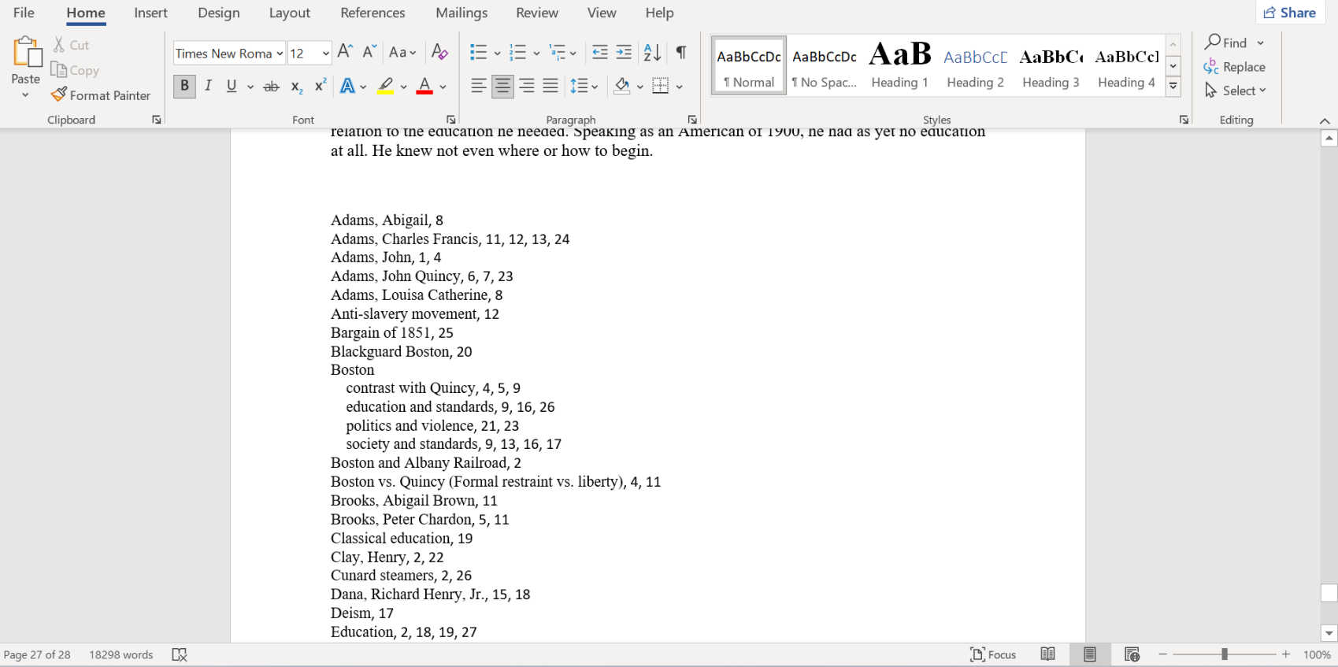This screenshot has width=1338, height=667.
Task: Click the Share button
Action: point(1290,13)
